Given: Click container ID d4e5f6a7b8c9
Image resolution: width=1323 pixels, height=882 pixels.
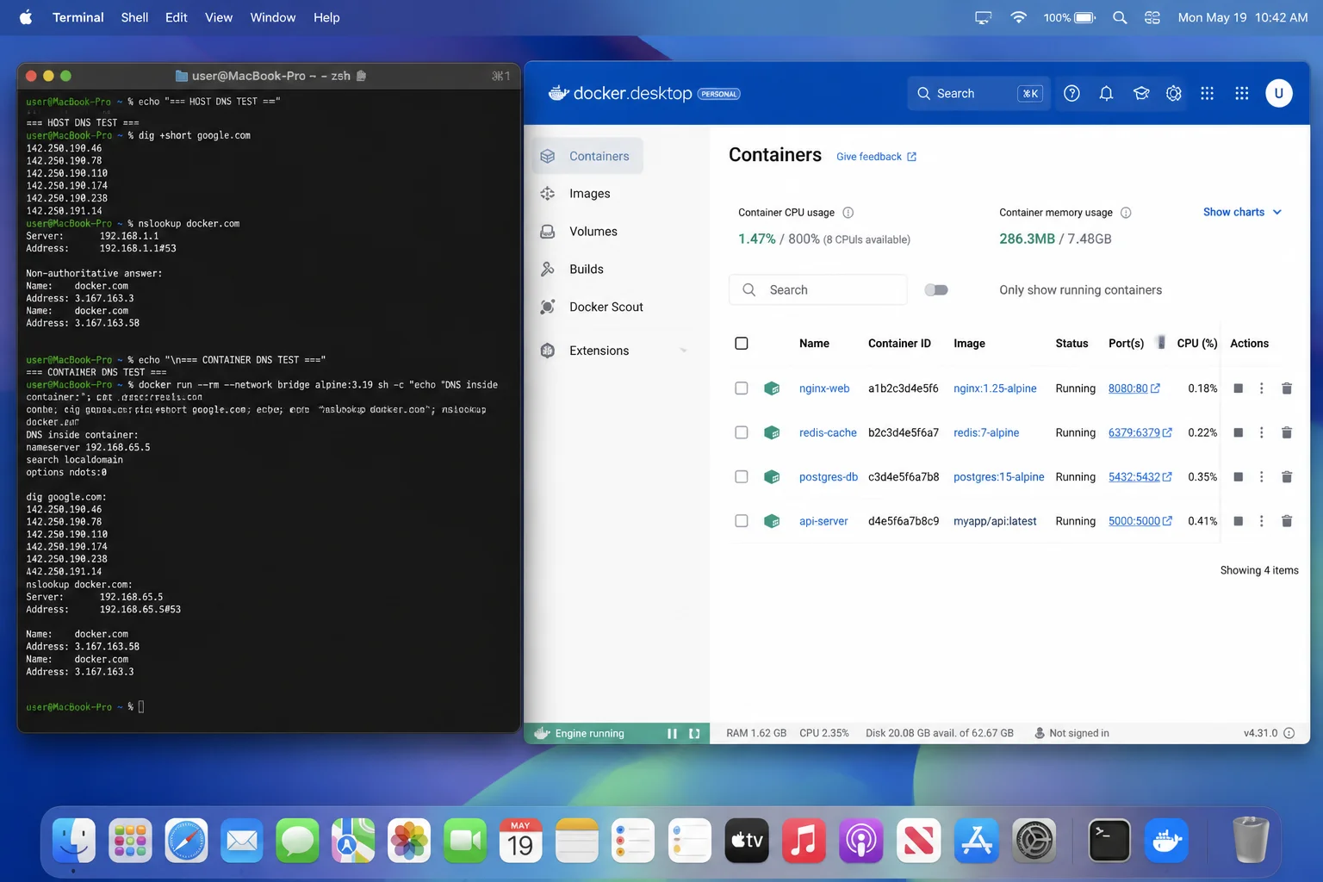Looking at the screenshot, I should [904, 521].
